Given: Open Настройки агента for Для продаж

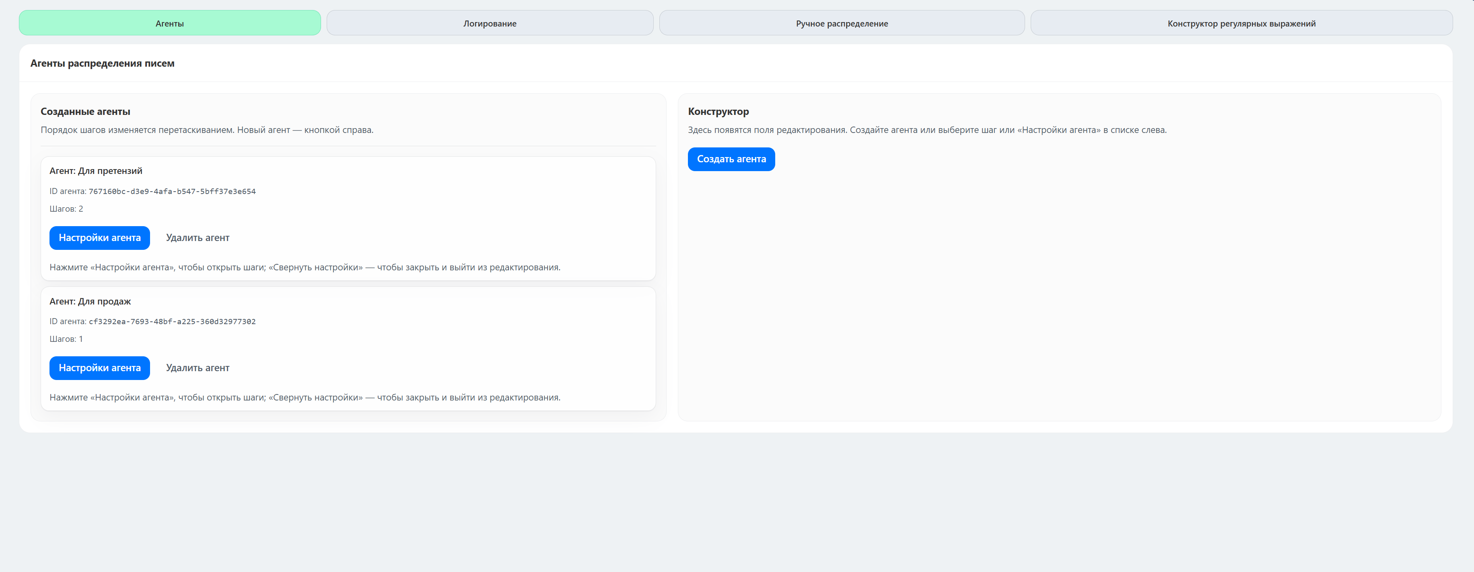Looking at the screenshot, I should pos(99,368).
